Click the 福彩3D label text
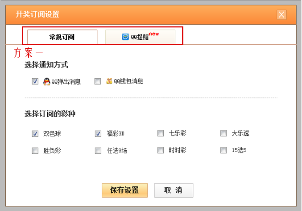The image size is (302, 211). coord(115,134)
